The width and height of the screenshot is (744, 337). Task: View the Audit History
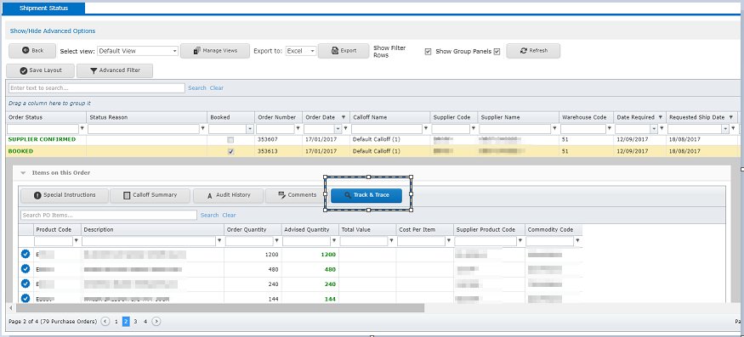click(x=228, y=195)
